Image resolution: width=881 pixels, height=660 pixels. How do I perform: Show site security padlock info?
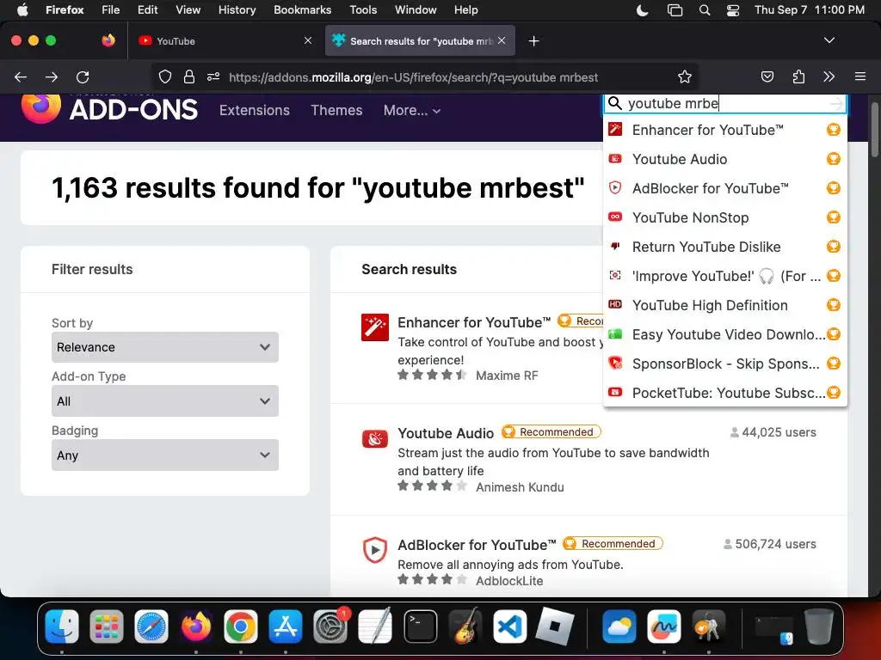click(189, 76)
